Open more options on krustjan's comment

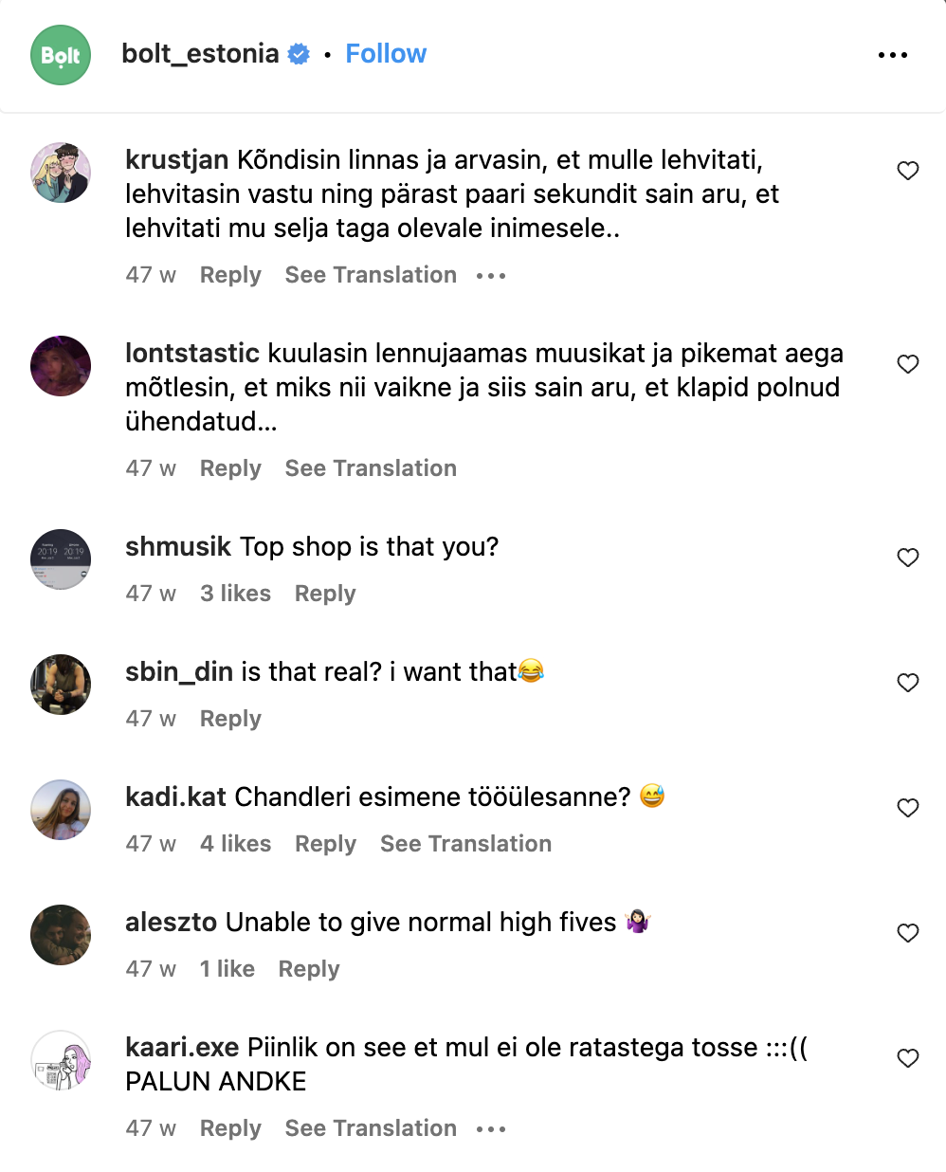click(491, 276)
